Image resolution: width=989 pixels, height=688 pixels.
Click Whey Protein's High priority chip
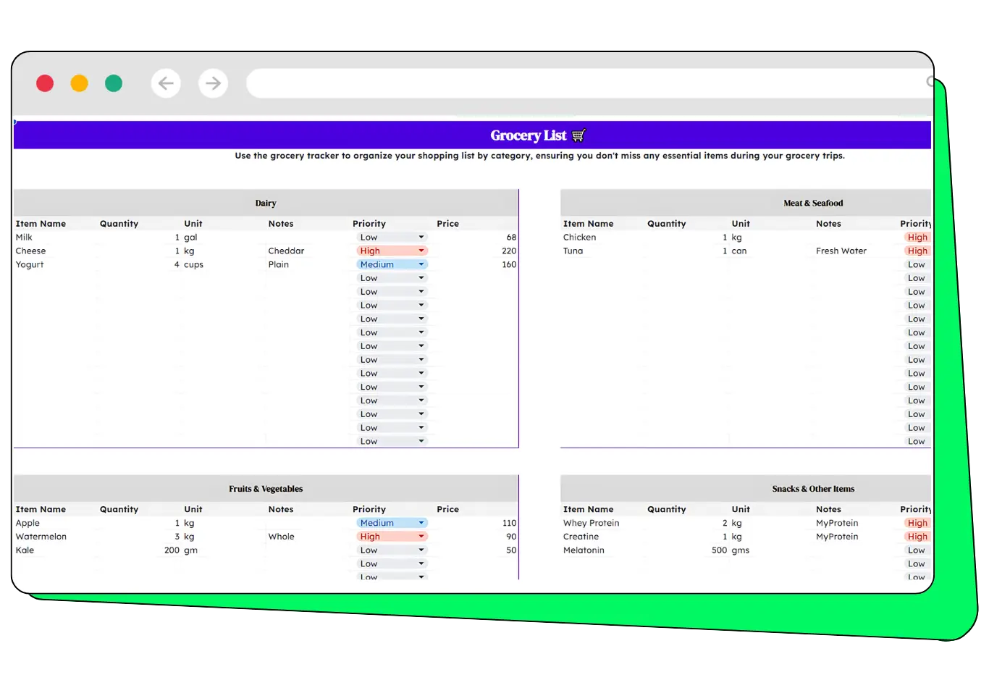(917, 523)
